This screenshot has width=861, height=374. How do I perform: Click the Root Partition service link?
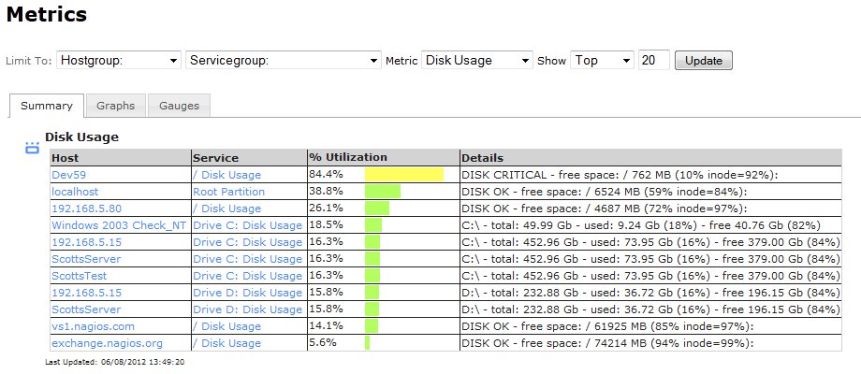click(x=228, y=192)
